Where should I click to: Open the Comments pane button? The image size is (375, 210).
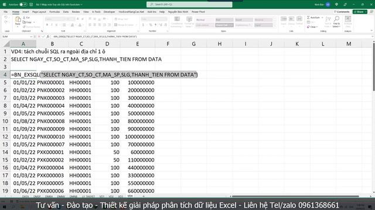(342, 12)
